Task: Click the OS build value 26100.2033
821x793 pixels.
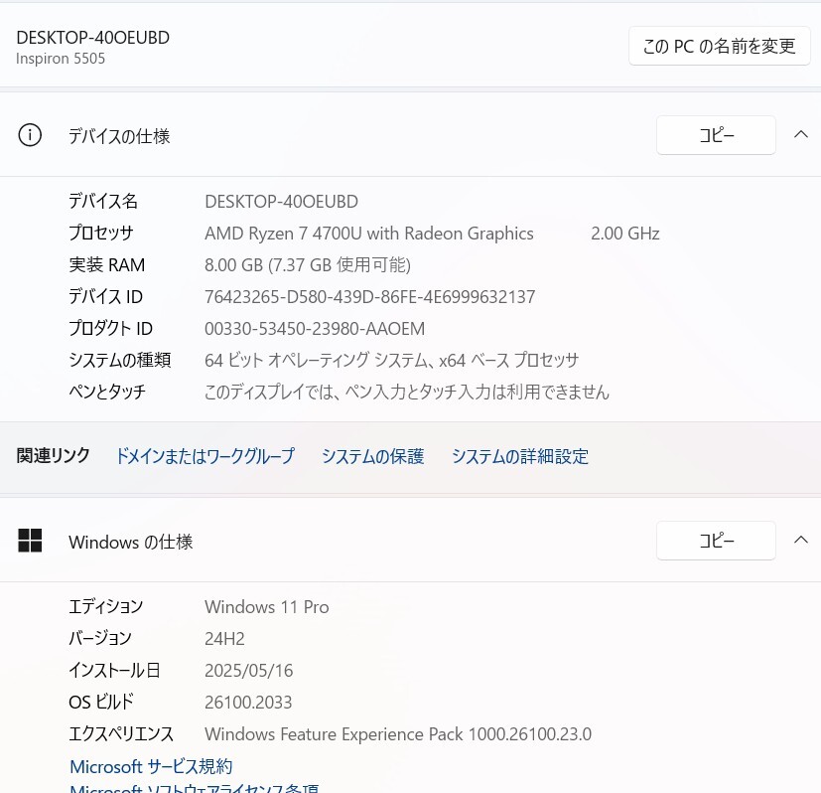Action: (x=248, y=703)
